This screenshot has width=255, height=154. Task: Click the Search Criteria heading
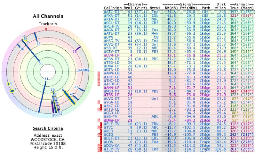point(48,129)
